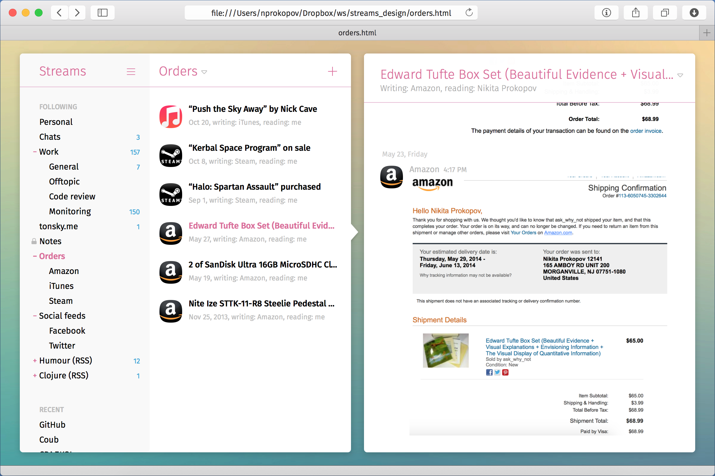Open the order invoice link
This screenshot has width=715, height=476.
click(x=646, y=131)
